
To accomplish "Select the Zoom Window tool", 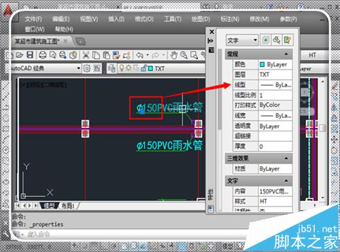I will pos(194,55).
